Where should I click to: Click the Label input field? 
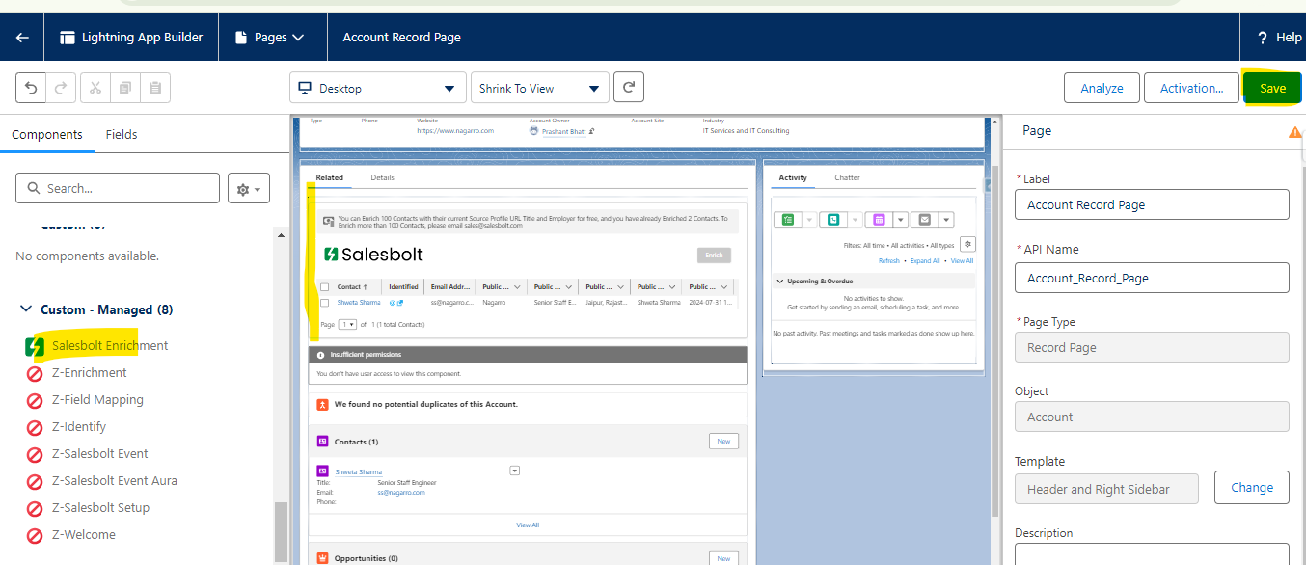(1152, 204)
